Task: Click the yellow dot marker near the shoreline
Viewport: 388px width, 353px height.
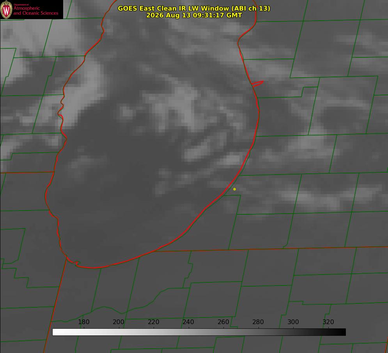Action: coord(235,189)
